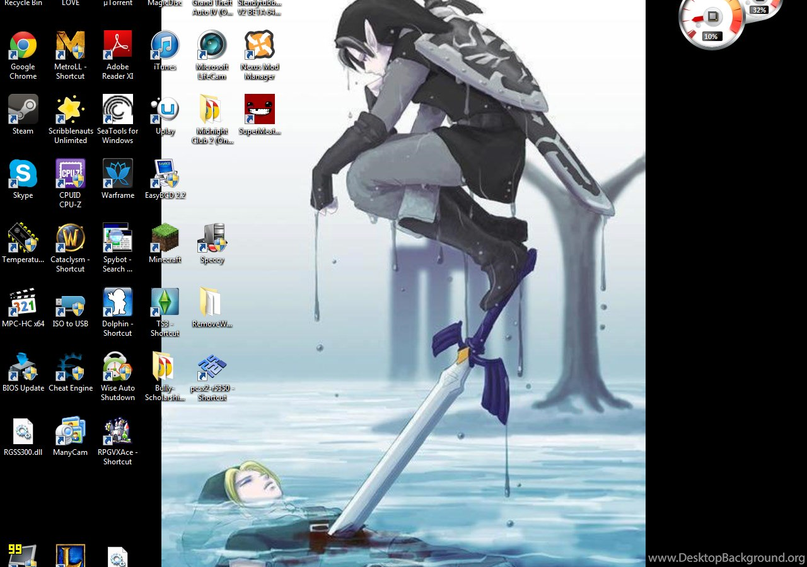This screenshot has height=567, width=807.
Task: Open ManyCam desktop icon
Action: tap(70, 430)
